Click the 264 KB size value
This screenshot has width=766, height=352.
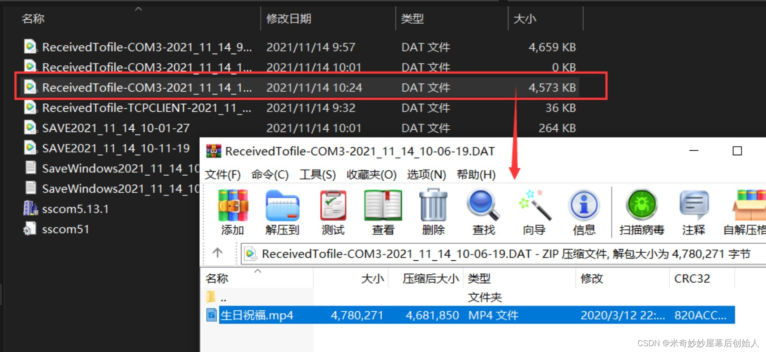point(557,128)
